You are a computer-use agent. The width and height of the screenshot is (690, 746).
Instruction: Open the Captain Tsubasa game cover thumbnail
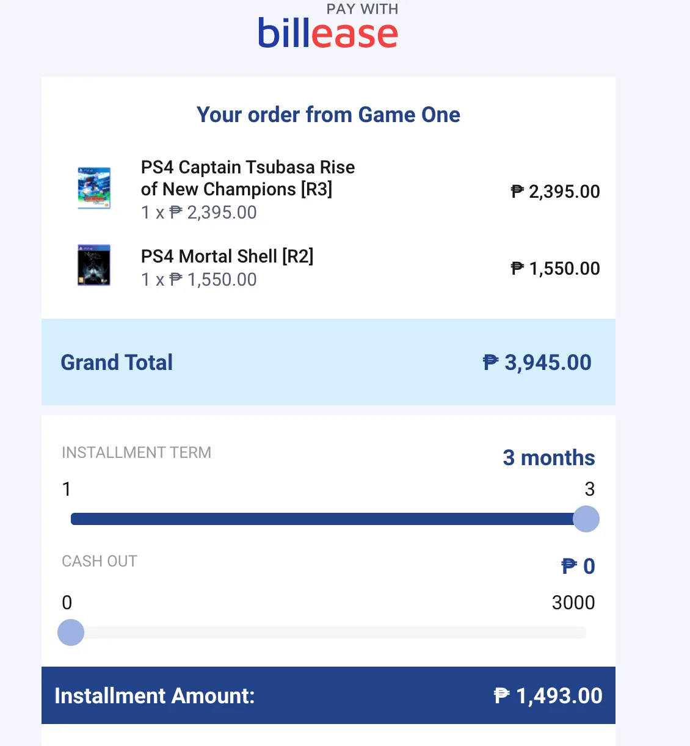(94, 188)
